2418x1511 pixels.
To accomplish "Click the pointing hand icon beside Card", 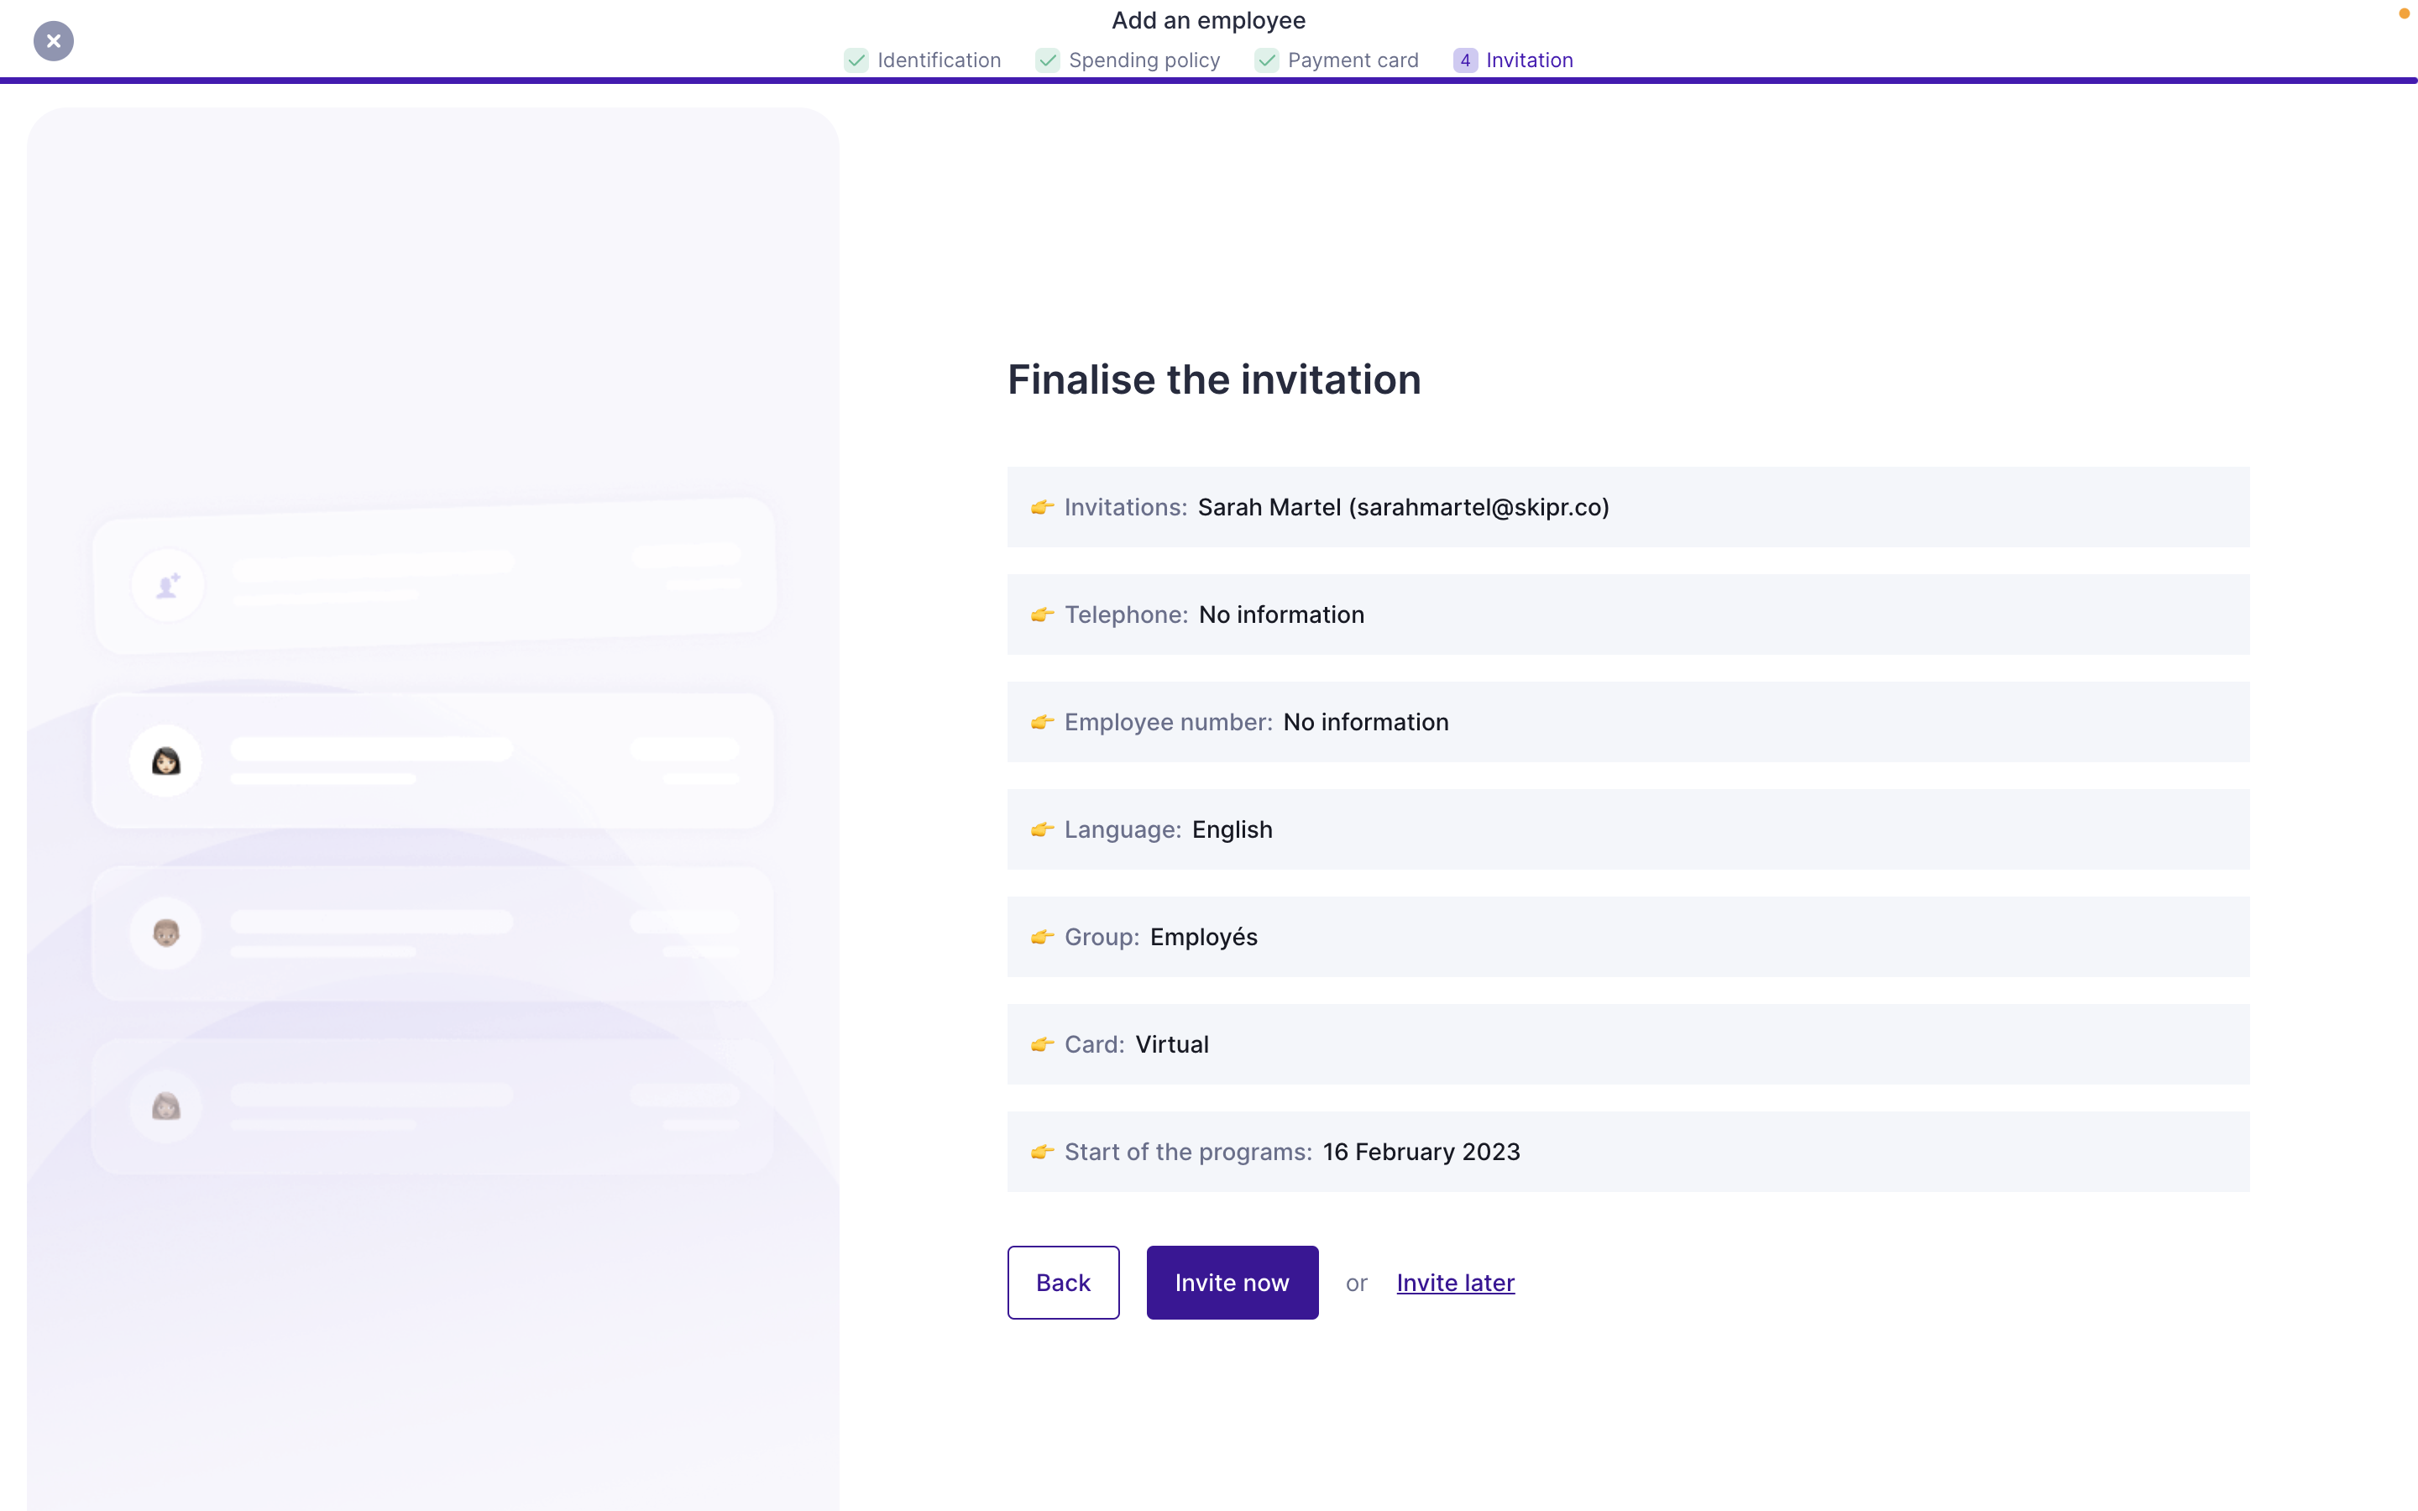I will click(1042, 1044).
